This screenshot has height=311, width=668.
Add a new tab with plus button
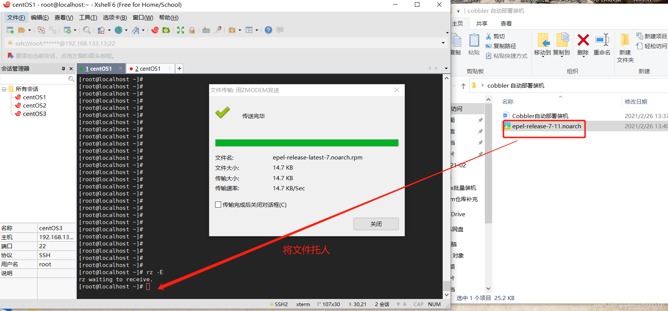[179, 68]
